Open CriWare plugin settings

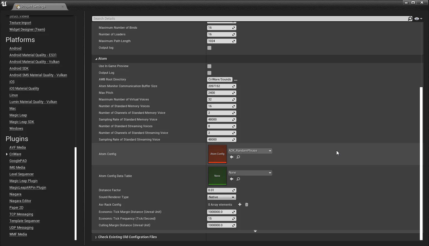pyautogui.click(x=15, y=154)
